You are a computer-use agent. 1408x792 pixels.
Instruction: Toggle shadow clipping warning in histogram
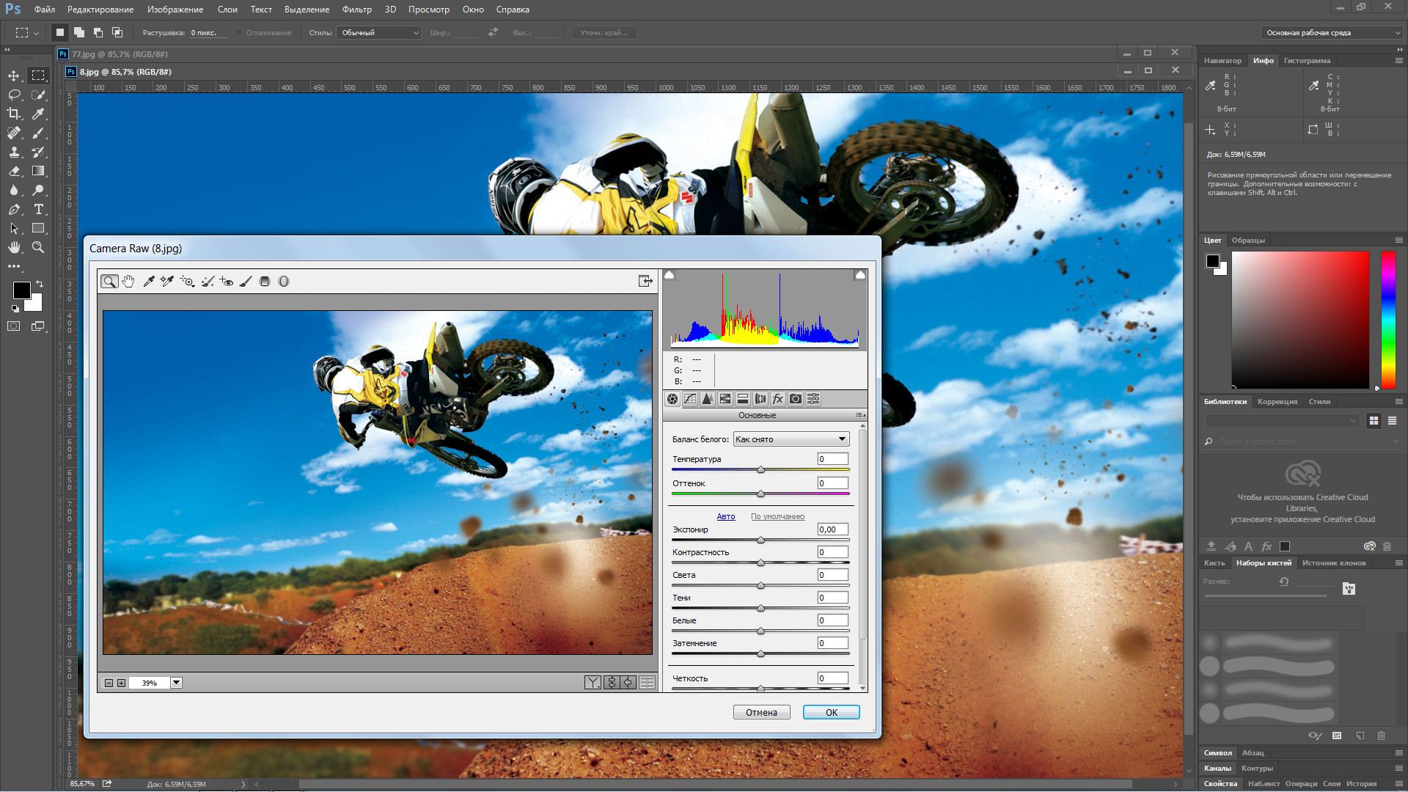(x=669, y=275)
